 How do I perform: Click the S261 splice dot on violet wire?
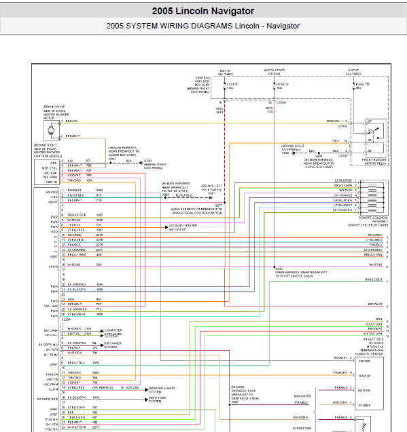tap(275, 267)
